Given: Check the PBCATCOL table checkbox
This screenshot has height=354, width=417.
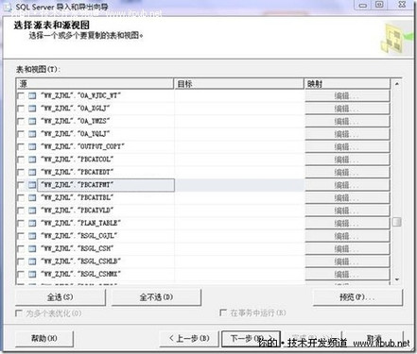Looking at the screenshot, I should [21, 160].
